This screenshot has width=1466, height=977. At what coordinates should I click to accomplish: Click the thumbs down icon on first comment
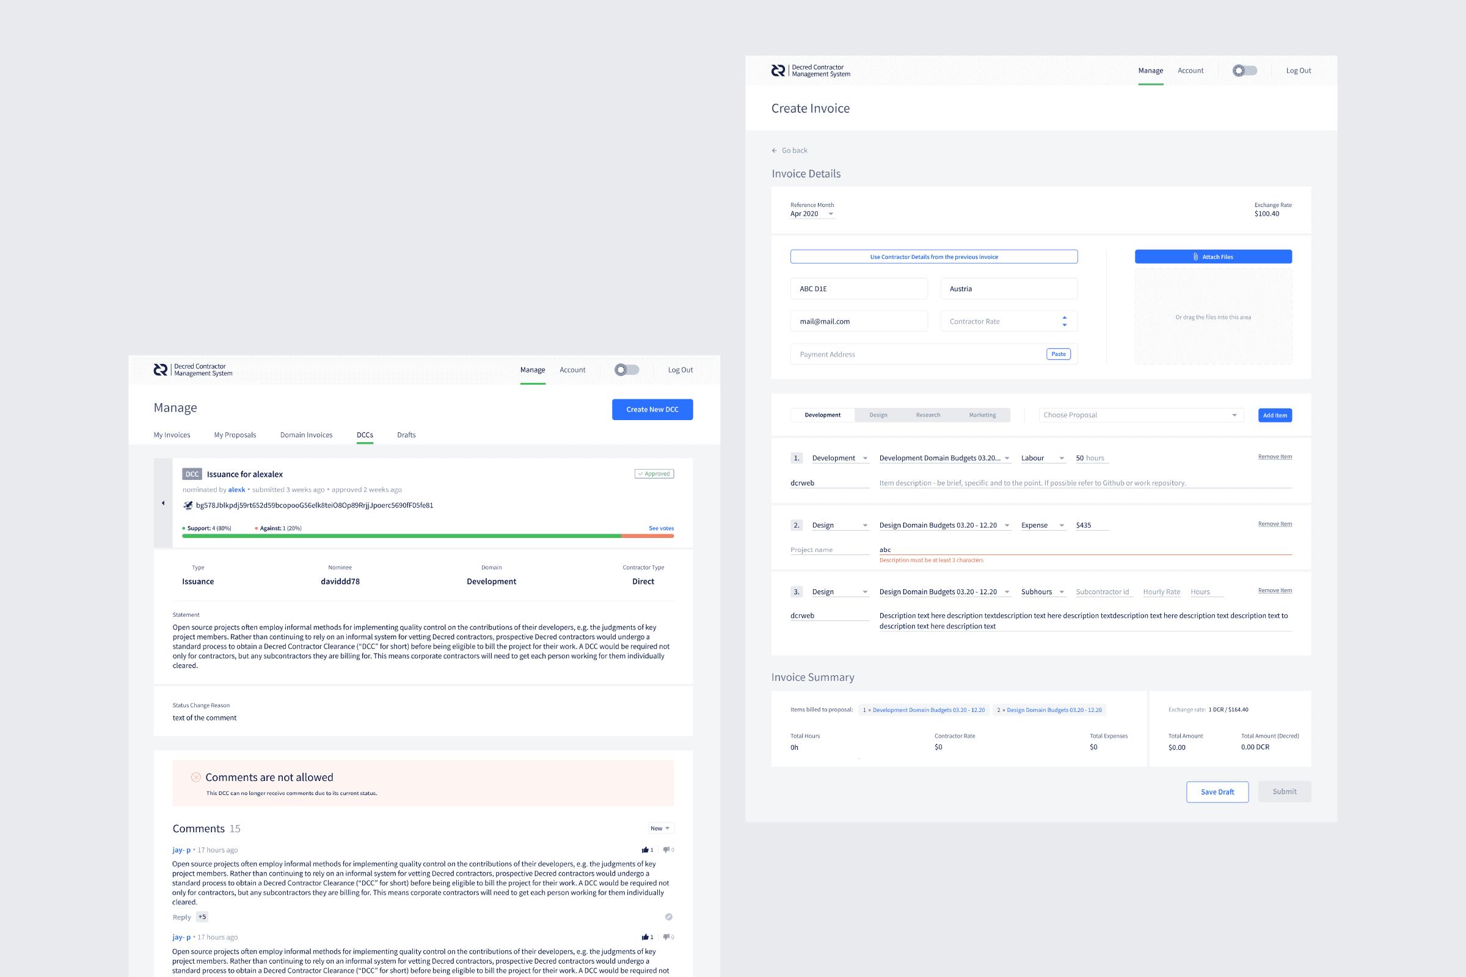tap(666, 850)
